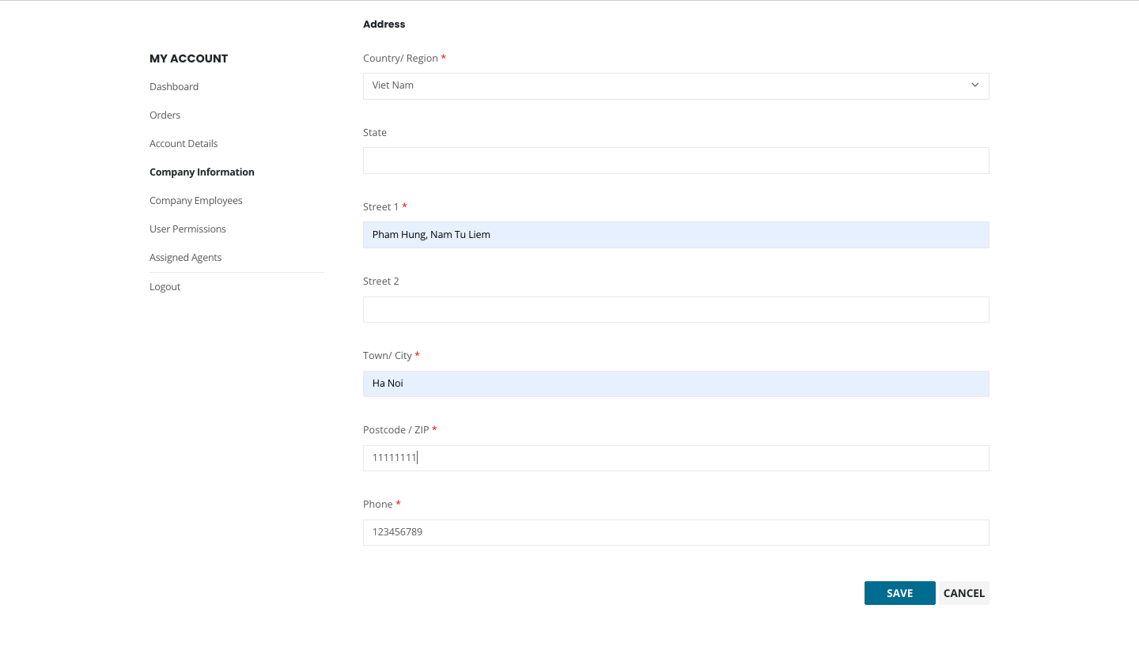Click the CANCEL button

[x=963, y=593]
